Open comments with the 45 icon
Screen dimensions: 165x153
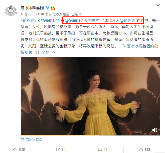click(103, 150)
